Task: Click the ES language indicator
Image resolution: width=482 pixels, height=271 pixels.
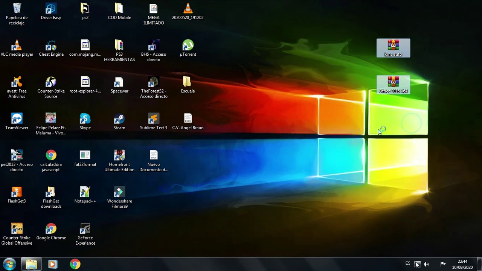Action: point(408,263)
